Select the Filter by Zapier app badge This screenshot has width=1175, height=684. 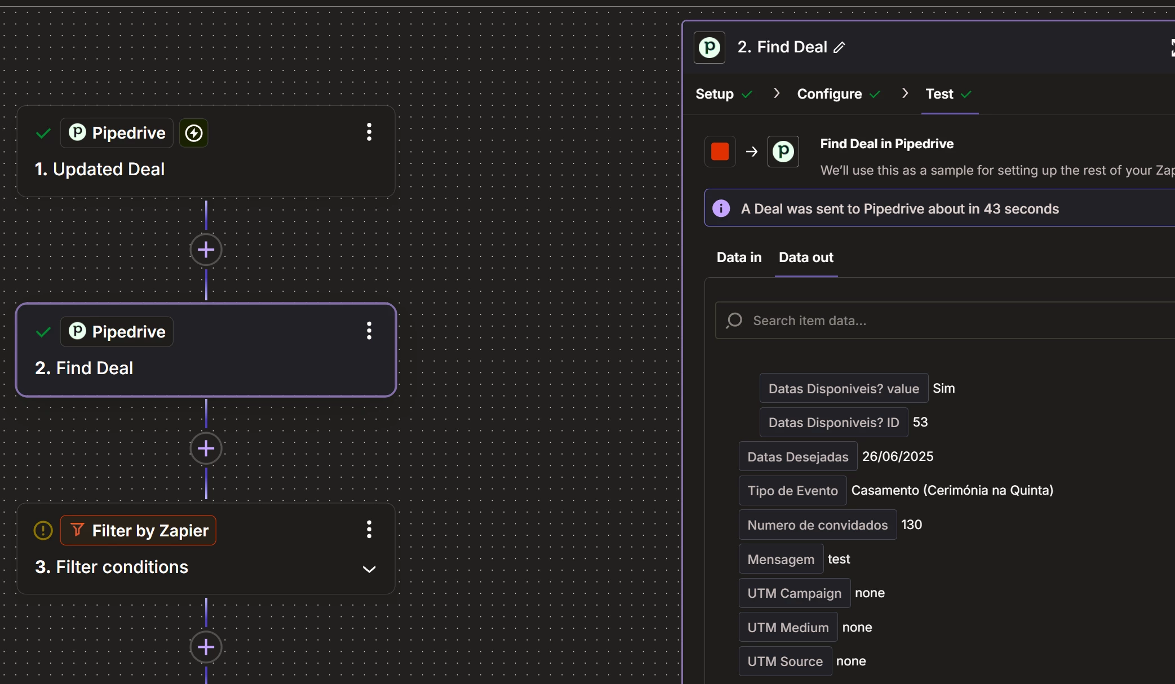(138, 530)
